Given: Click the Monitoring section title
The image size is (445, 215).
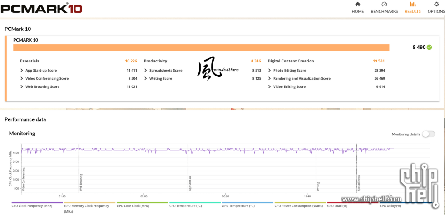Looking at the screenshot, I should 22,133.
